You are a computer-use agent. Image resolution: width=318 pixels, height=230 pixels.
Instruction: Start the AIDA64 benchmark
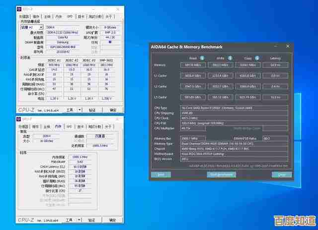point(222,174)
